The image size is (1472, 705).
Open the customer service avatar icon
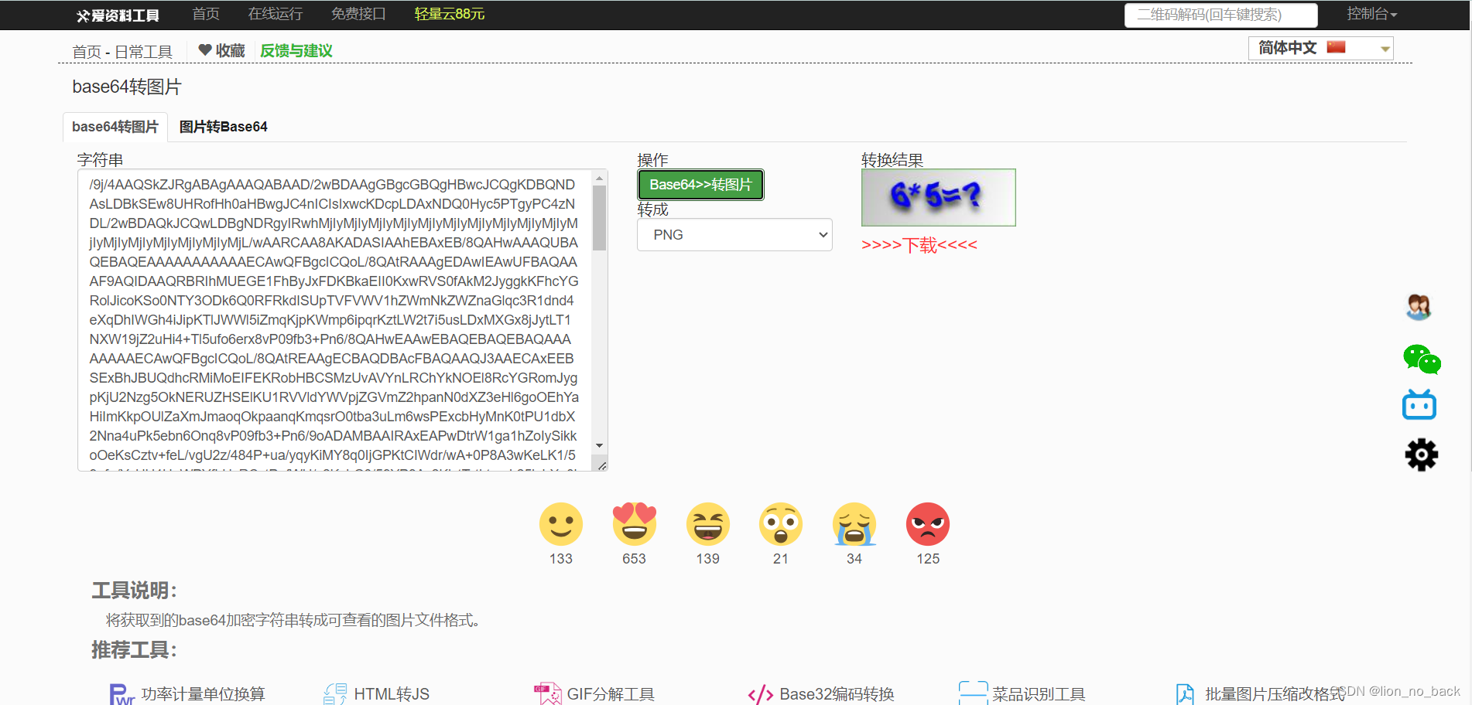coord(1419,308)
